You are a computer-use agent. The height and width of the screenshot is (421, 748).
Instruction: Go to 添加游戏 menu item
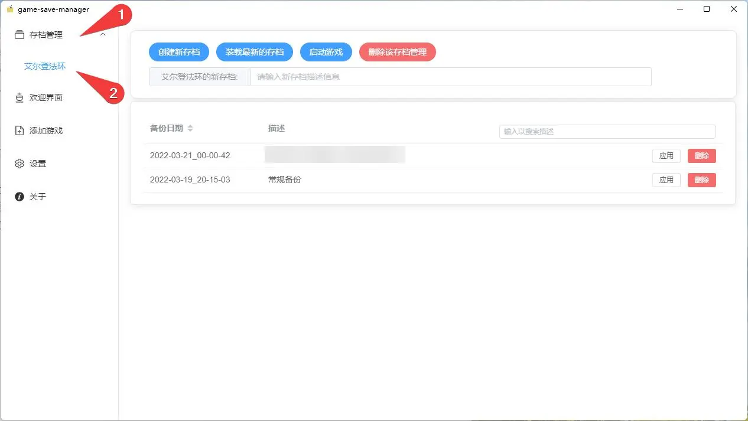pos(46,130)
